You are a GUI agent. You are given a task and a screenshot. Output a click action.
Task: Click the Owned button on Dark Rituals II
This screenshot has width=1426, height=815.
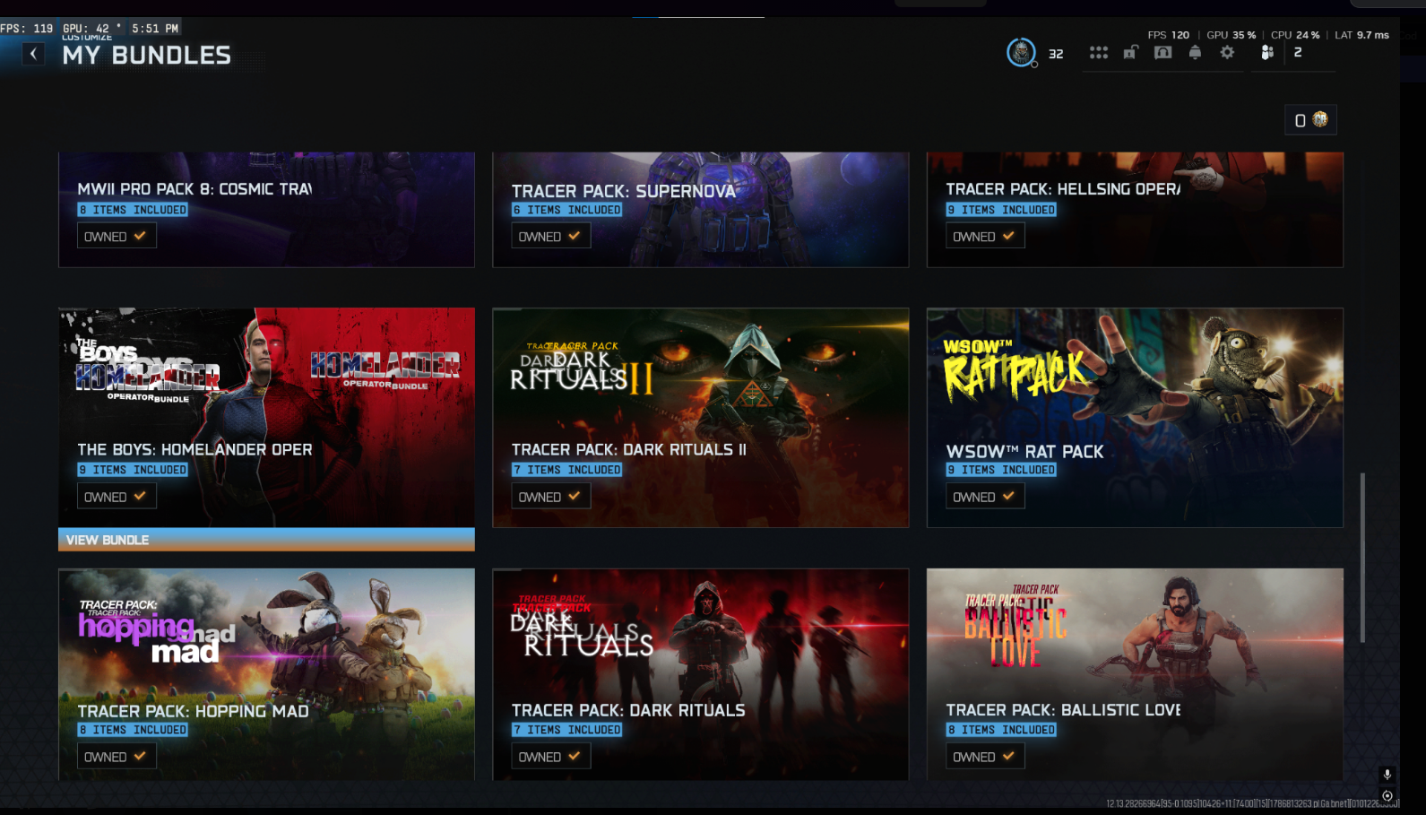pos(551,496)
